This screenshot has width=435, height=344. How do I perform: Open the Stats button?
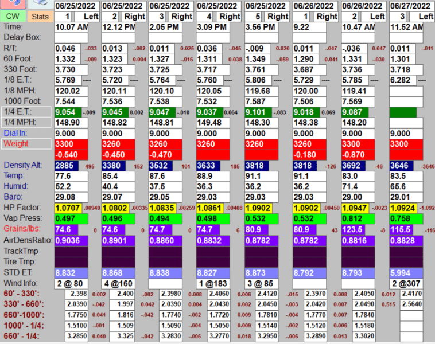(x=40, y=17)
